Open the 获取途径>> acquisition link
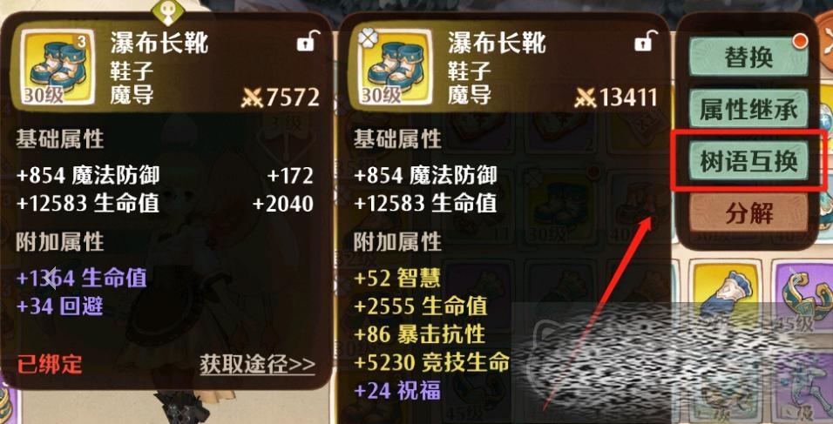833x424 pixels. click(257, 365)
